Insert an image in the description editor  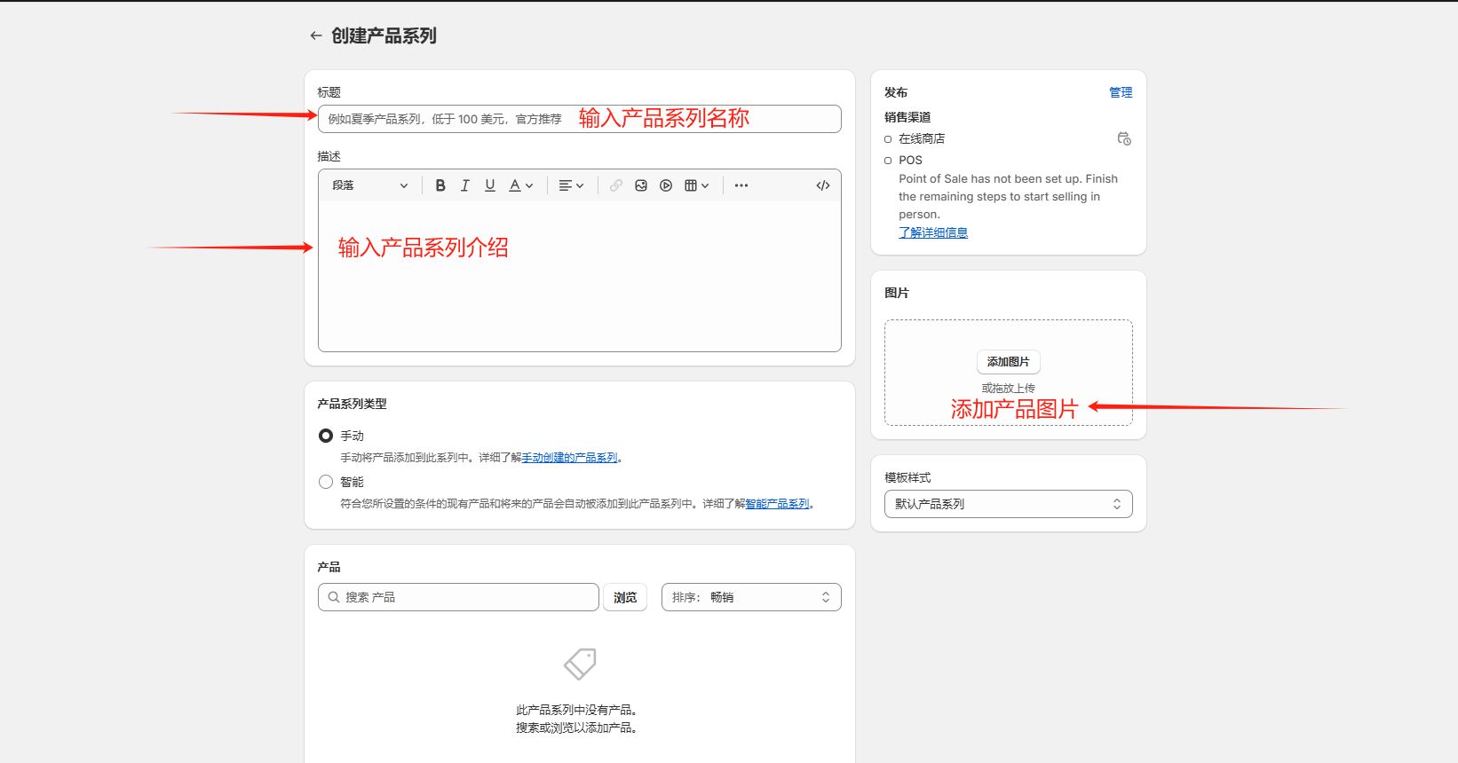coord(641,185)
